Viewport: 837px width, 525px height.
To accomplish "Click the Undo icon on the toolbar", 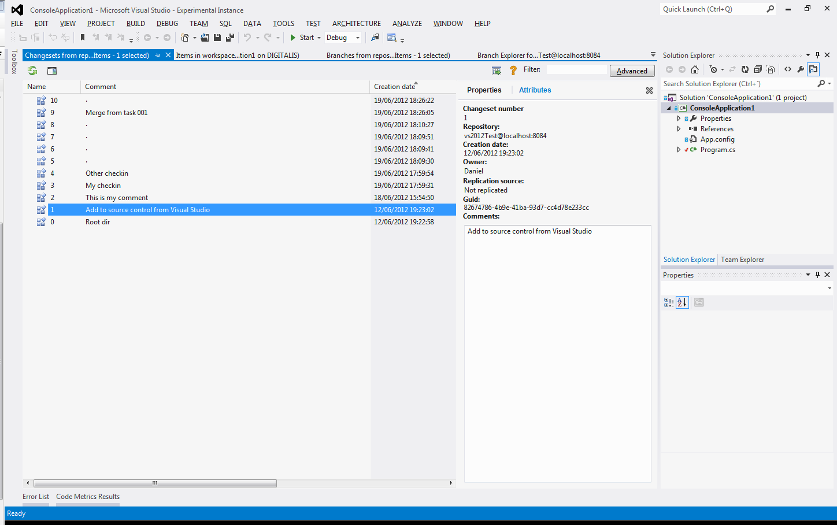I will tap(248, 37).
